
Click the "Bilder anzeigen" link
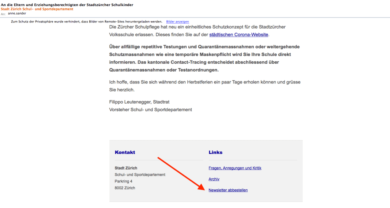coord(177,22)
